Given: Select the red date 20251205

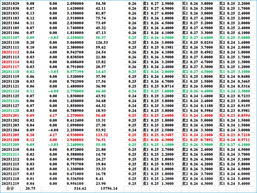Looking at the screenshot, I should coord(10,135).
